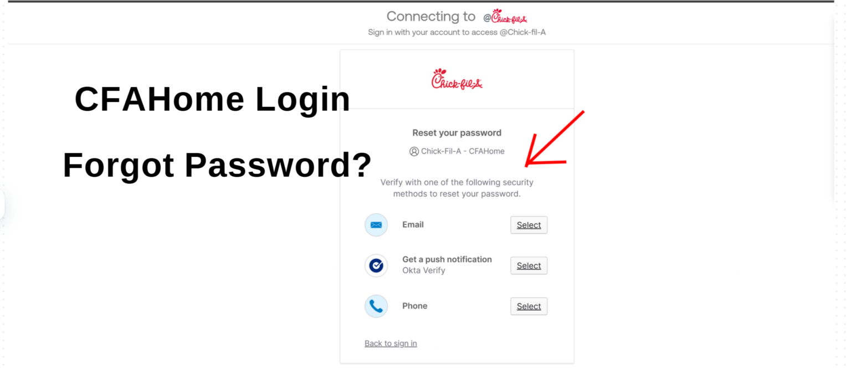
Task: Click the security methods instruction text
Action: pyautogui.click(x=457, y=188)
